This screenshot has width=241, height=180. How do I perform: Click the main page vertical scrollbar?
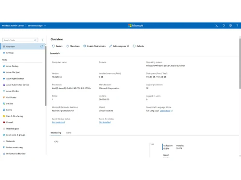tap(240, 63)
